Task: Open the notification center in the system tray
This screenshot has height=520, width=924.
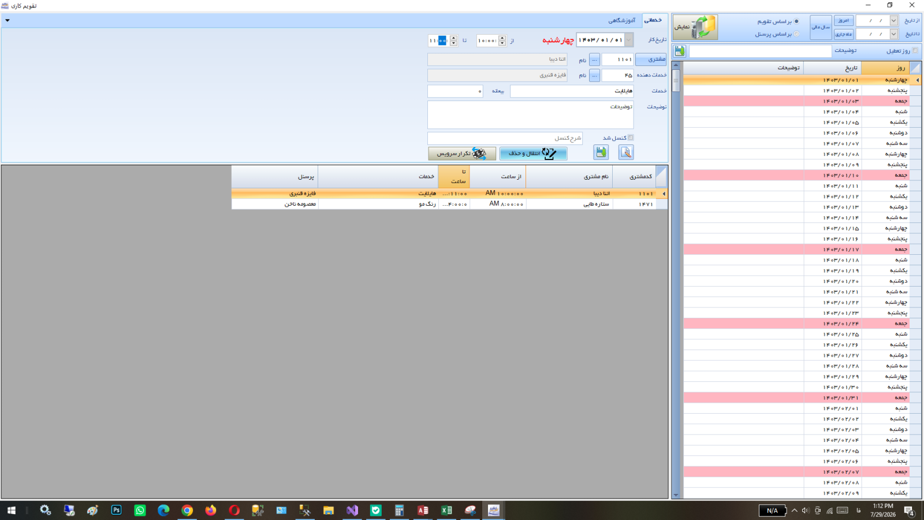Action: [909, 510]
